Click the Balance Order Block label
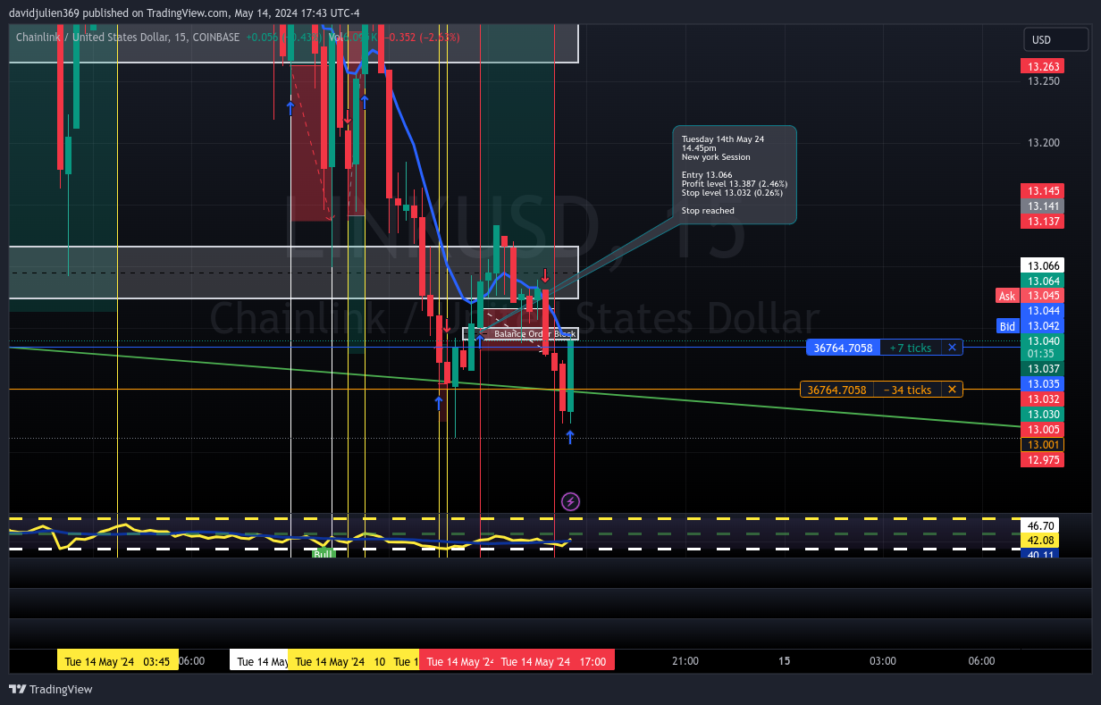Image resolution: width=1101 pixels, height=705 pixels. point(534,333)
